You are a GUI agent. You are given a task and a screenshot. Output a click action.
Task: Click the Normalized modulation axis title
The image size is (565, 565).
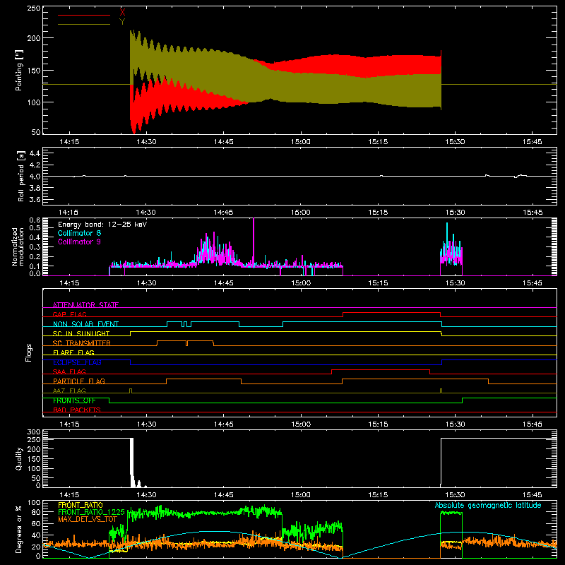tap(18, 246)
